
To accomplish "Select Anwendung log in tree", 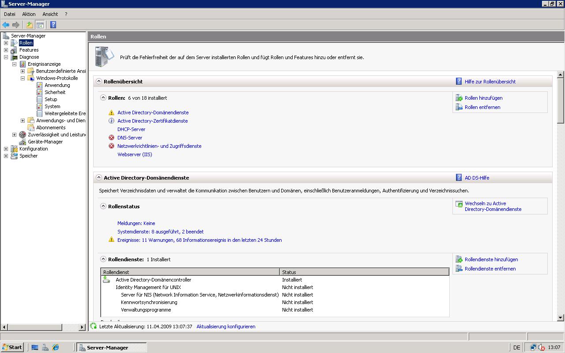I will [x=57, y=85].
